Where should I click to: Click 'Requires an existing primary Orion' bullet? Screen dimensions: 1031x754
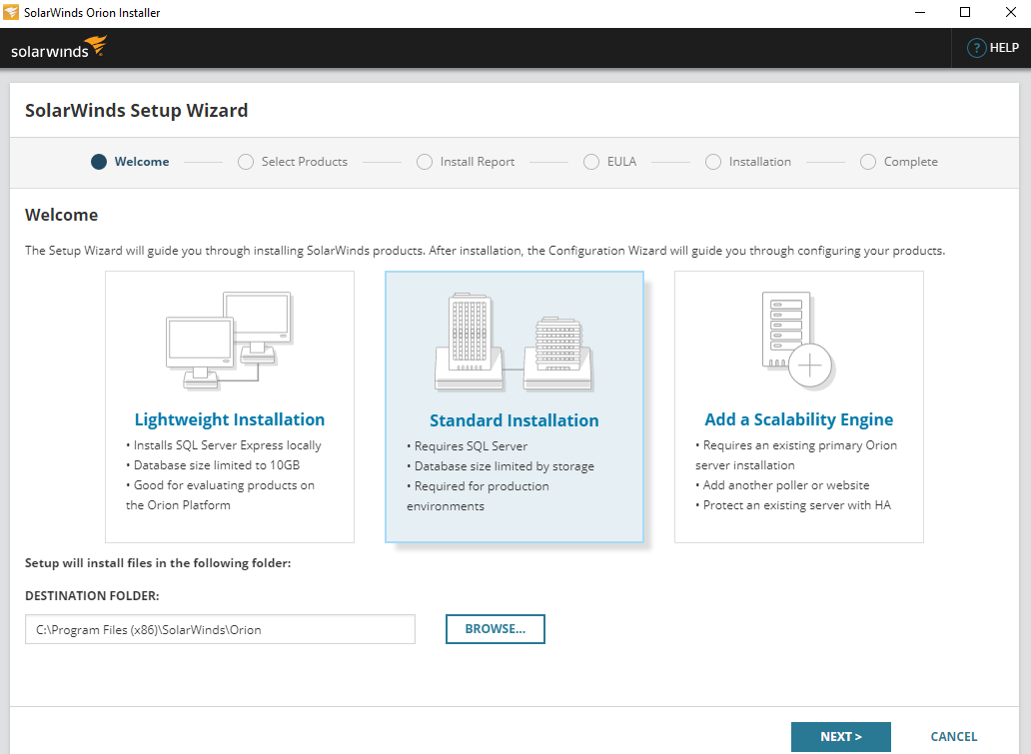pos(796,445)
